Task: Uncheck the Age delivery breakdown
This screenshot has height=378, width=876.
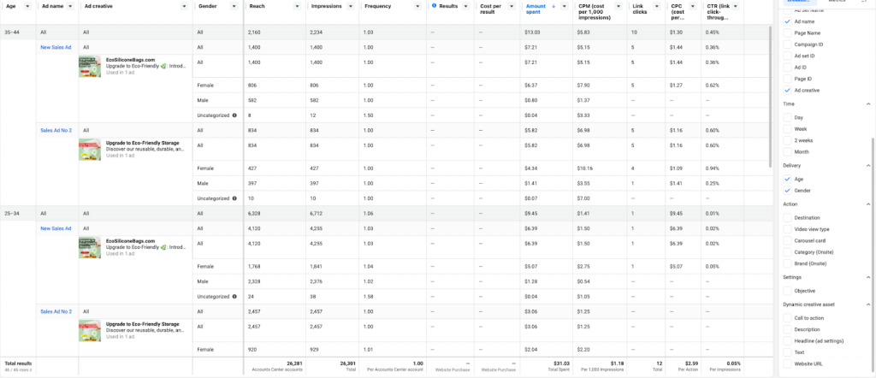Action: pyautogui.click(x=787, y=179)
